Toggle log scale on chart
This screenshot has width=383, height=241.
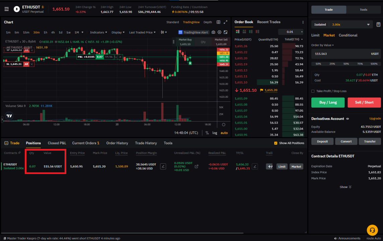point(215,133)
